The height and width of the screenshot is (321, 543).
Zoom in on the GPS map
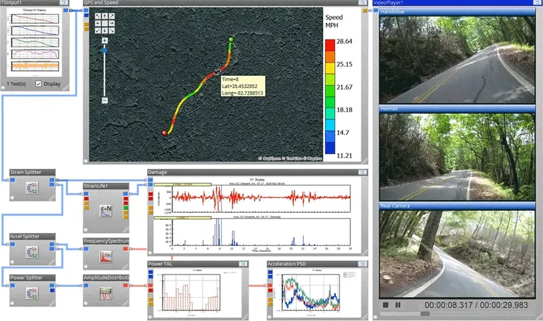click(x=105, y=41)
